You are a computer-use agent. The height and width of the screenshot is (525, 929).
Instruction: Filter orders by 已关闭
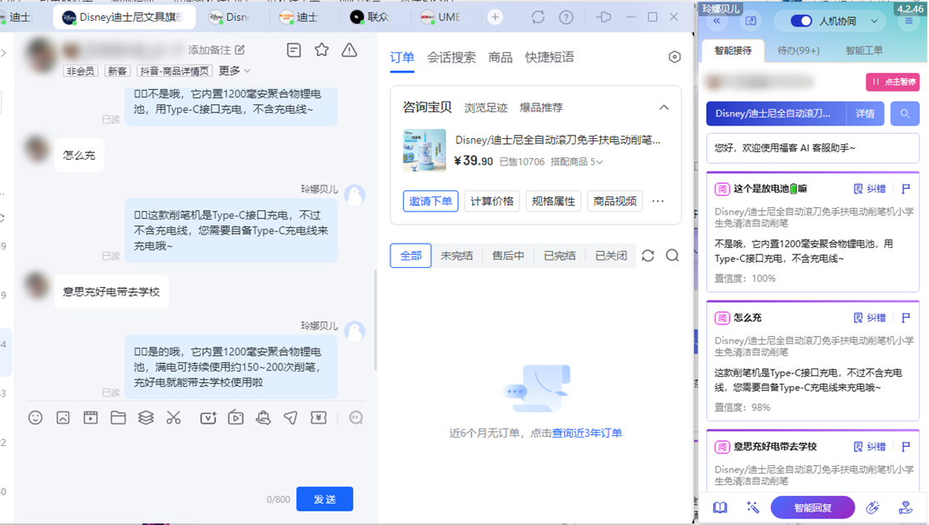[611, 255]
